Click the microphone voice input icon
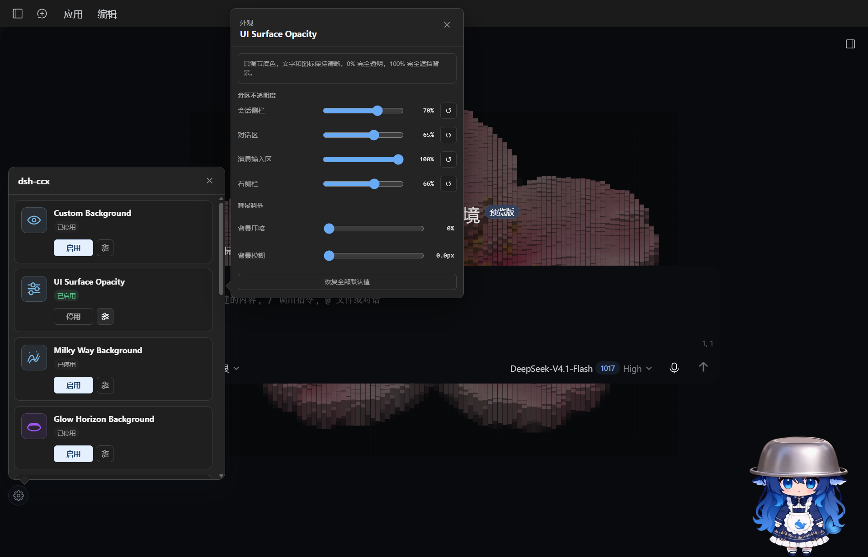868x557 pixels. point(674,368)
